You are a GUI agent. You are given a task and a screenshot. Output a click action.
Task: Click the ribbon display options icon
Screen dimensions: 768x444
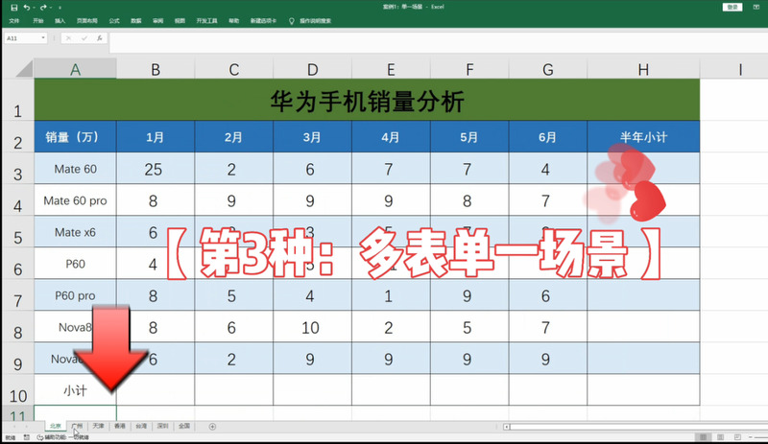(x=756, y=7)
